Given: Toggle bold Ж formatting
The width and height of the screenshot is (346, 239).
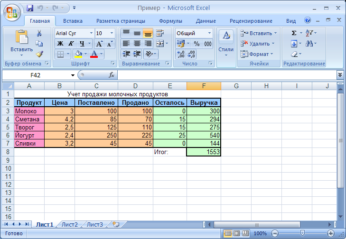Looking at the screenshot, I should click(x=60, y=44).
